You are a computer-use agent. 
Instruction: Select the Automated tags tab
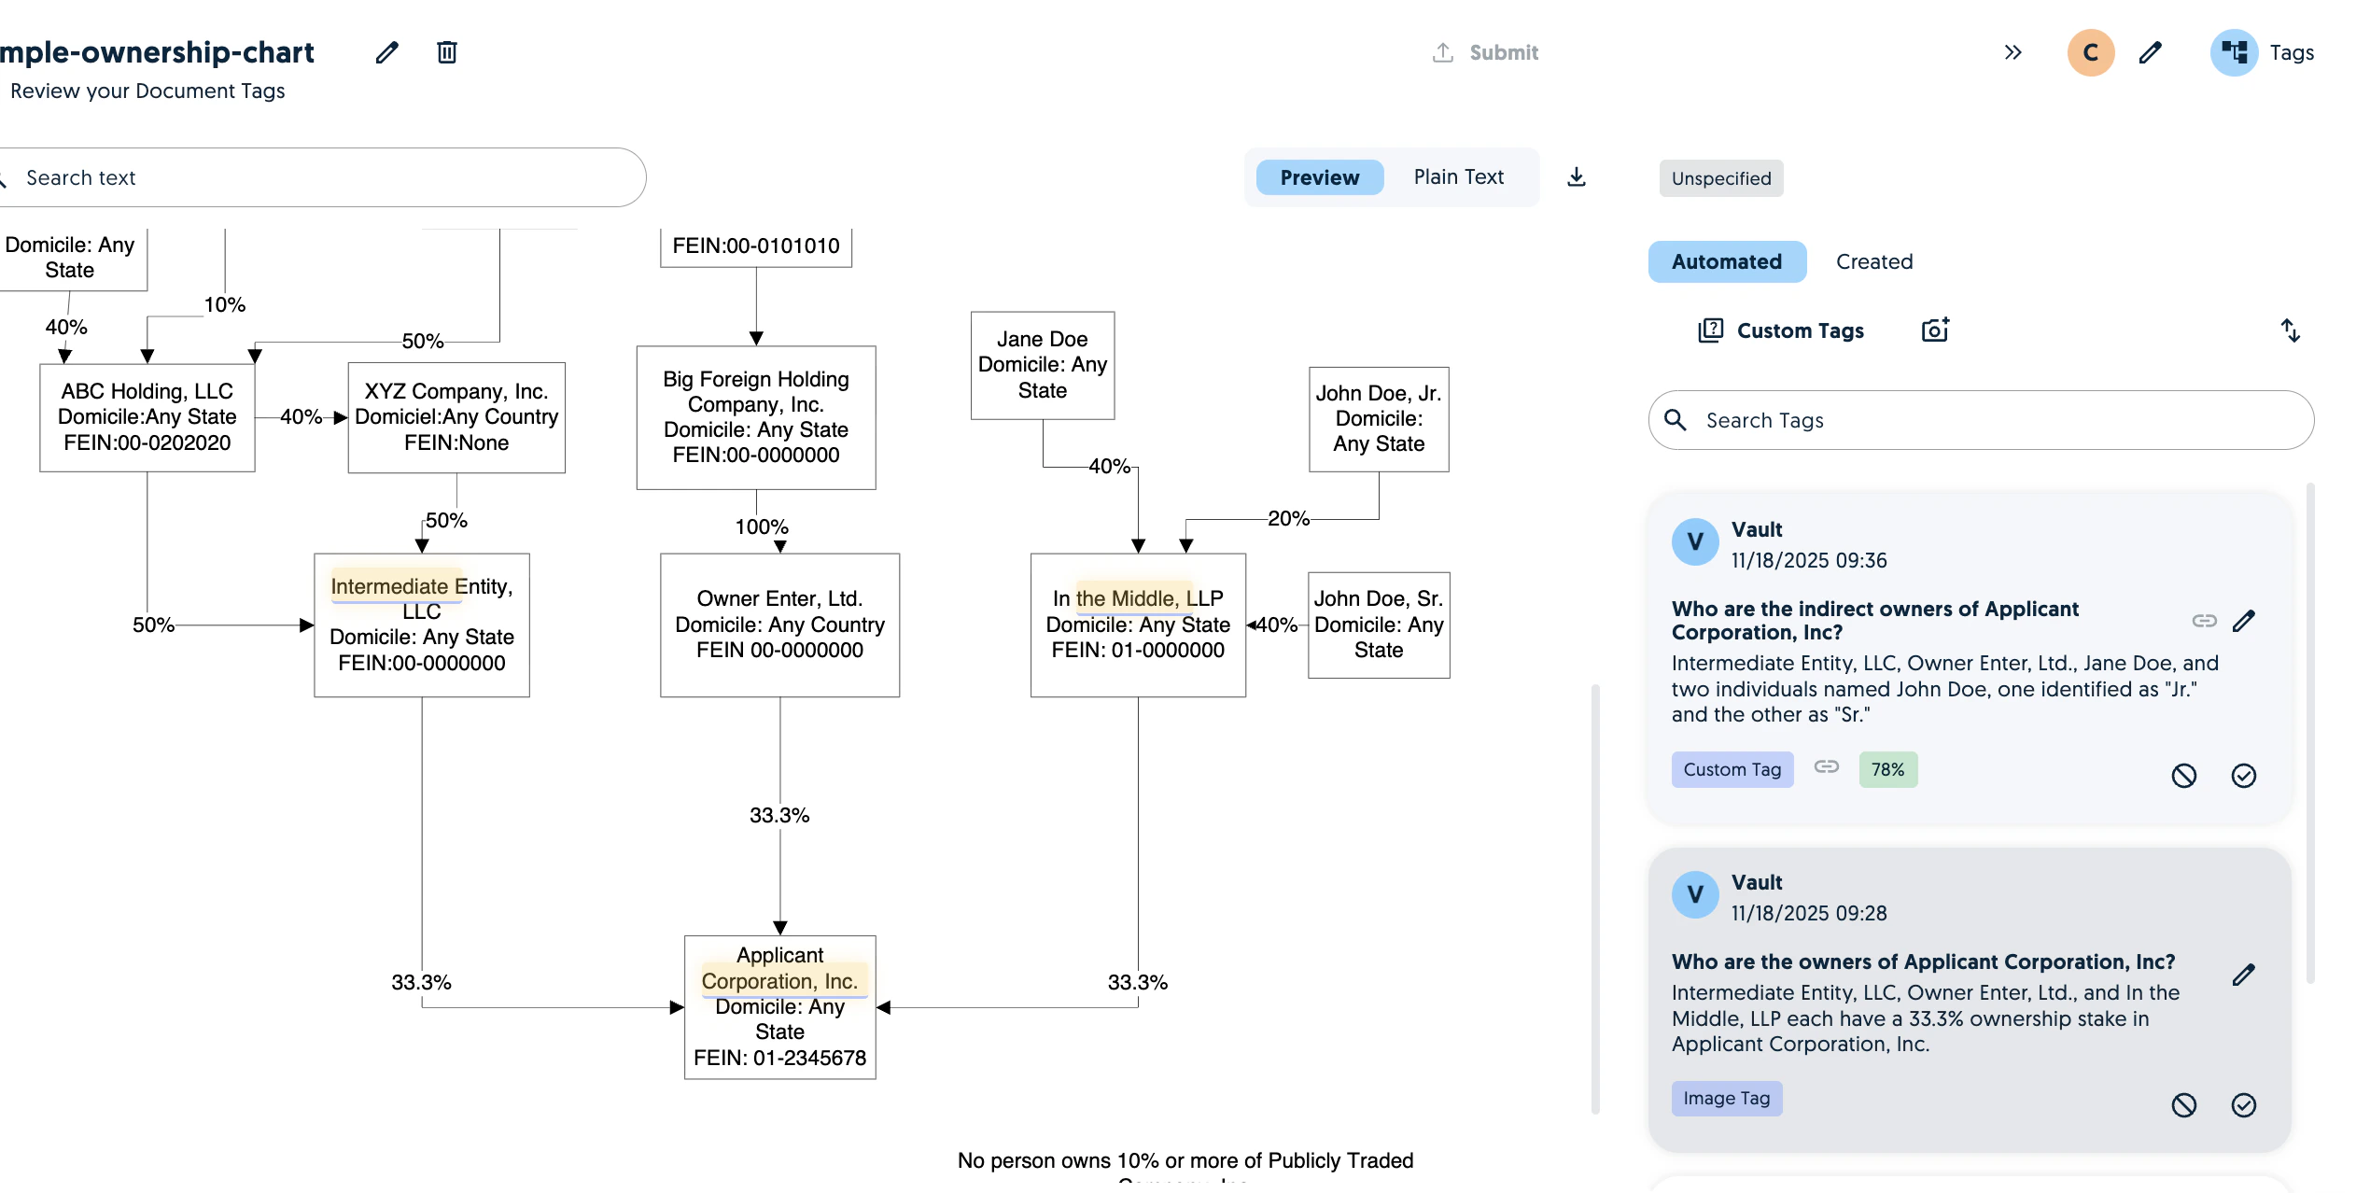[1727, 261]
